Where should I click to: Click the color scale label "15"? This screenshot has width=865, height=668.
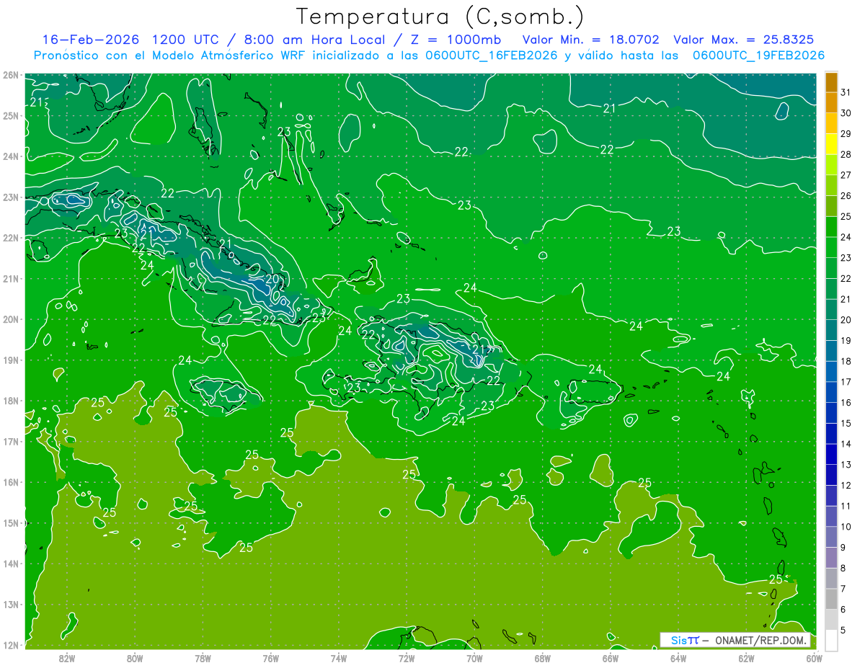pyautogui.click(x=846, y=424)
